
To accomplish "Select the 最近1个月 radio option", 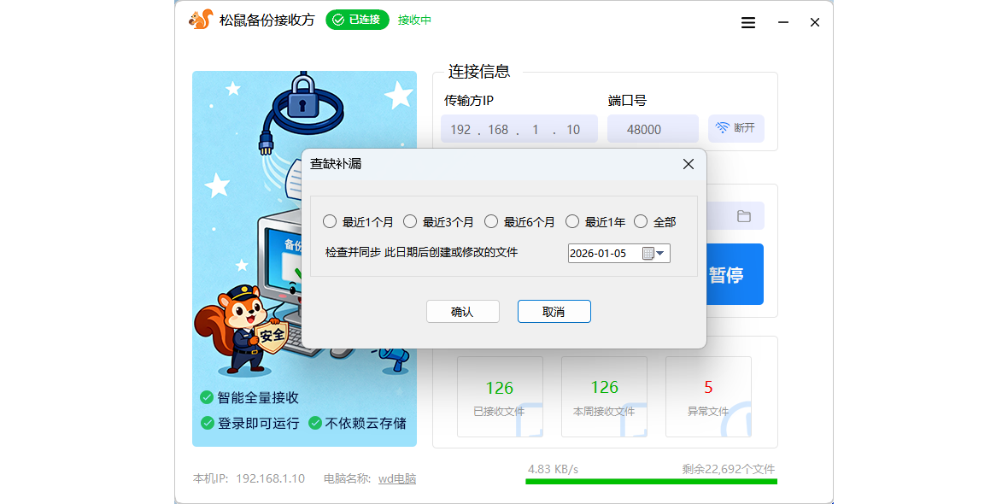I will (x=330, y=222).
